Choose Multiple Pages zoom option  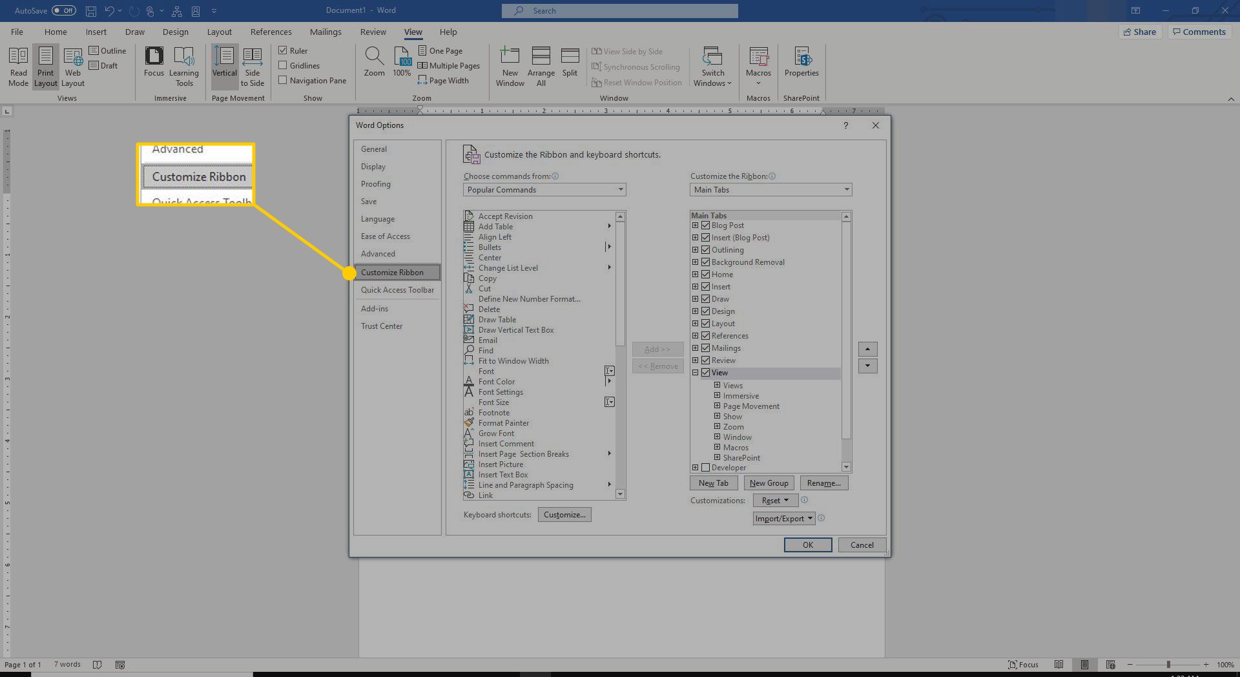tap(449, 65)
